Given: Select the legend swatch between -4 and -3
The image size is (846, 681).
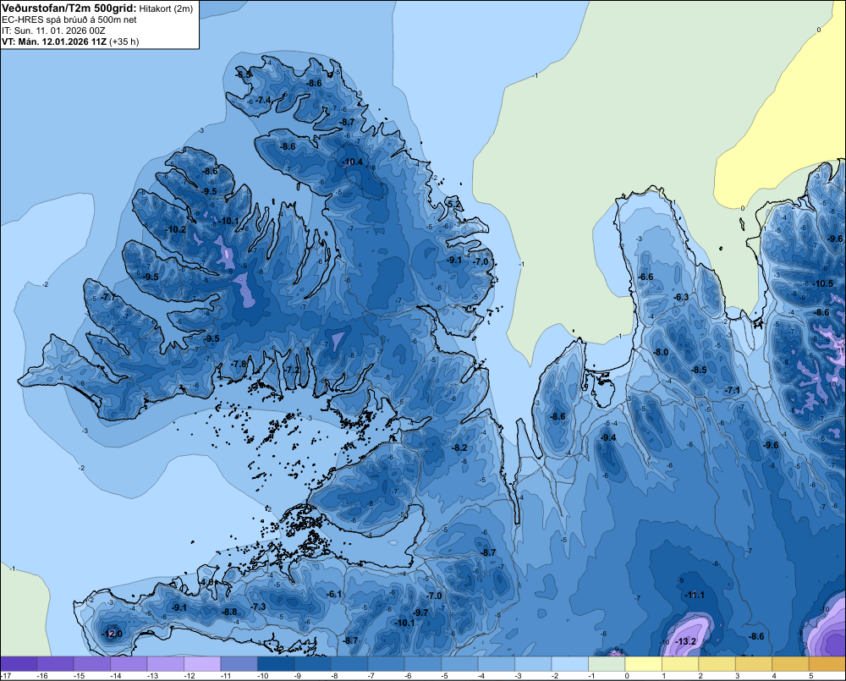Looking at the screenshot, I should point(496,664).
